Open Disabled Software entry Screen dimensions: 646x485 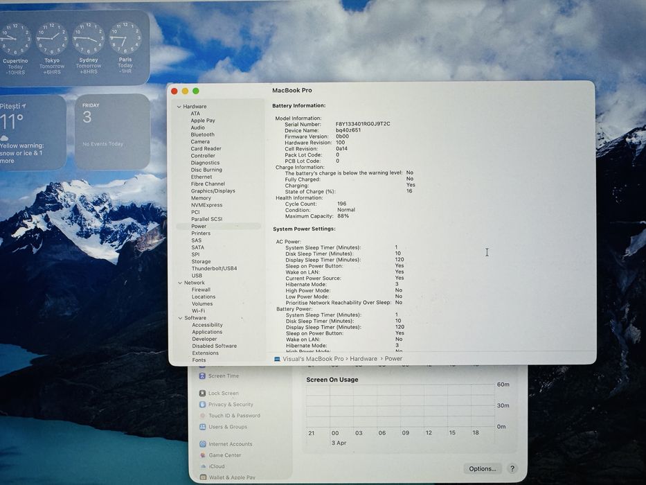[x=214, y=346]
